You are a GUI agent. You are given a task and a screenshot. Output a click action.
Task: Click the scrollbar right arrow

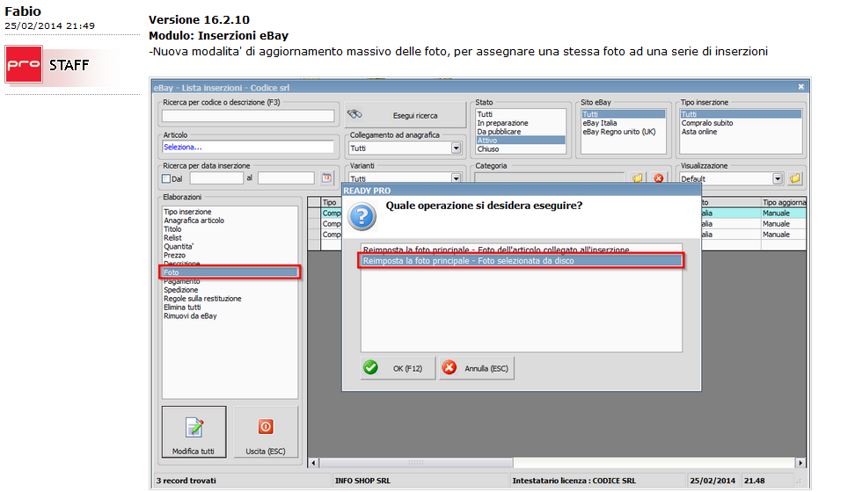click(800, 463)
